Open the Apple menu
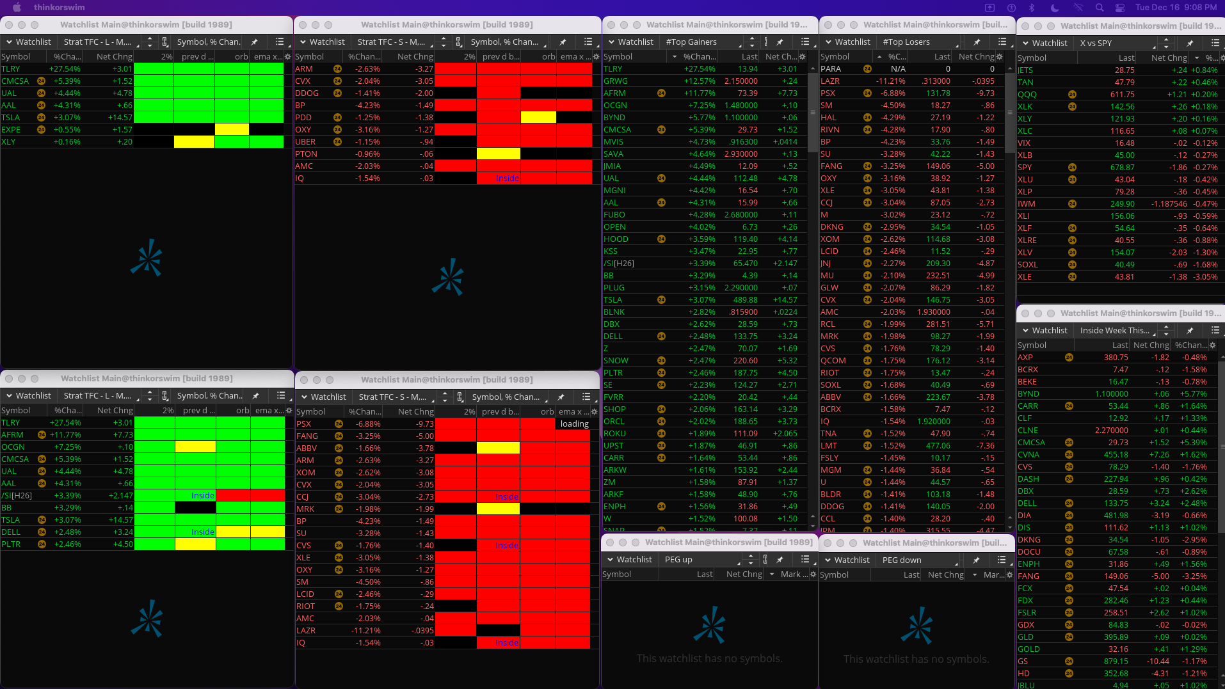1225x689 pixels. pos(17,8)
